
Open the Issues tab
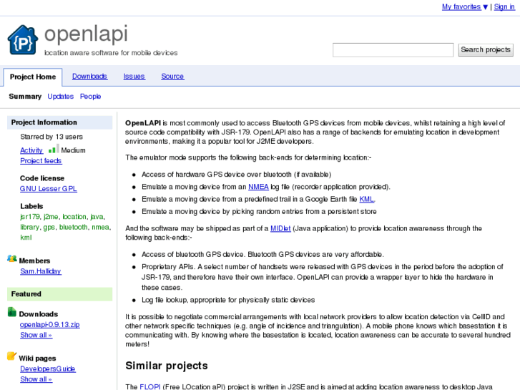tap(134, 77)
